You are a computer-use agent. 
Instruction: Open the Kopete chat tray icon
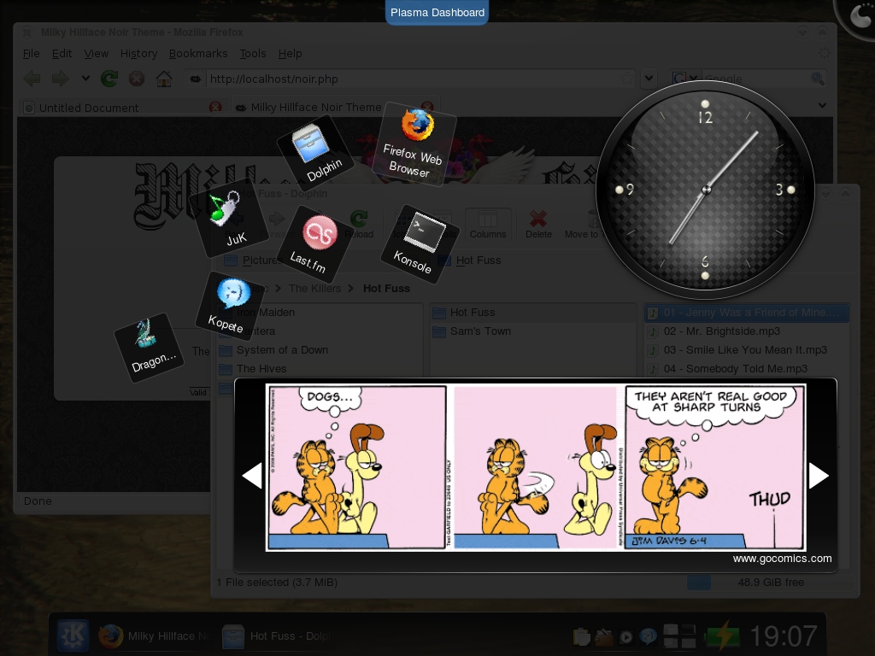[648, 636]
